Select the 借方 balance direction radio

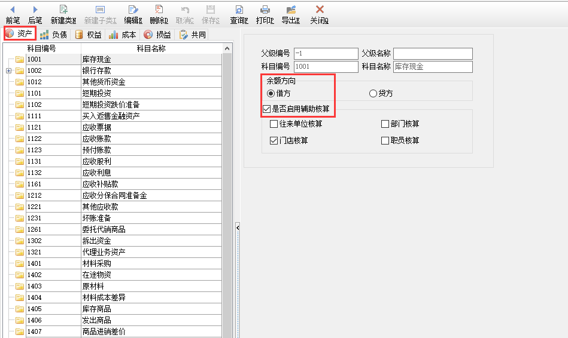point(271,94)
